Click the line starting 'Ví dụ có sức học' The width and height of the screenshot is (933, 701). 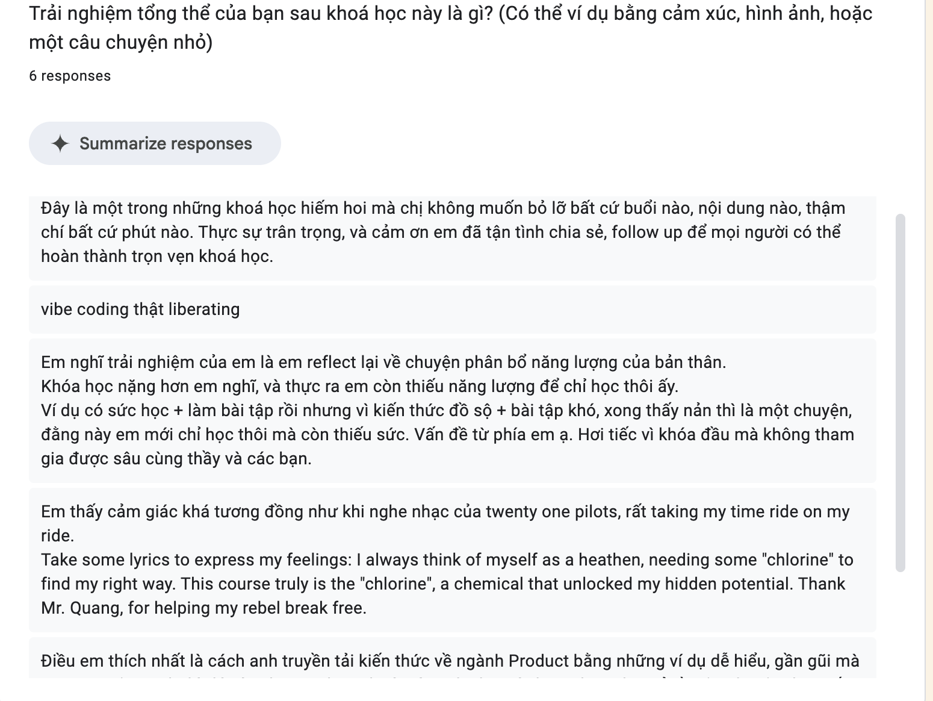click(x=447, y=411)
